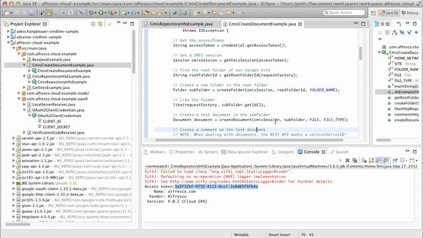Toggle Show Console on standard out change
423x238 pixels.
tap(379, 160)
